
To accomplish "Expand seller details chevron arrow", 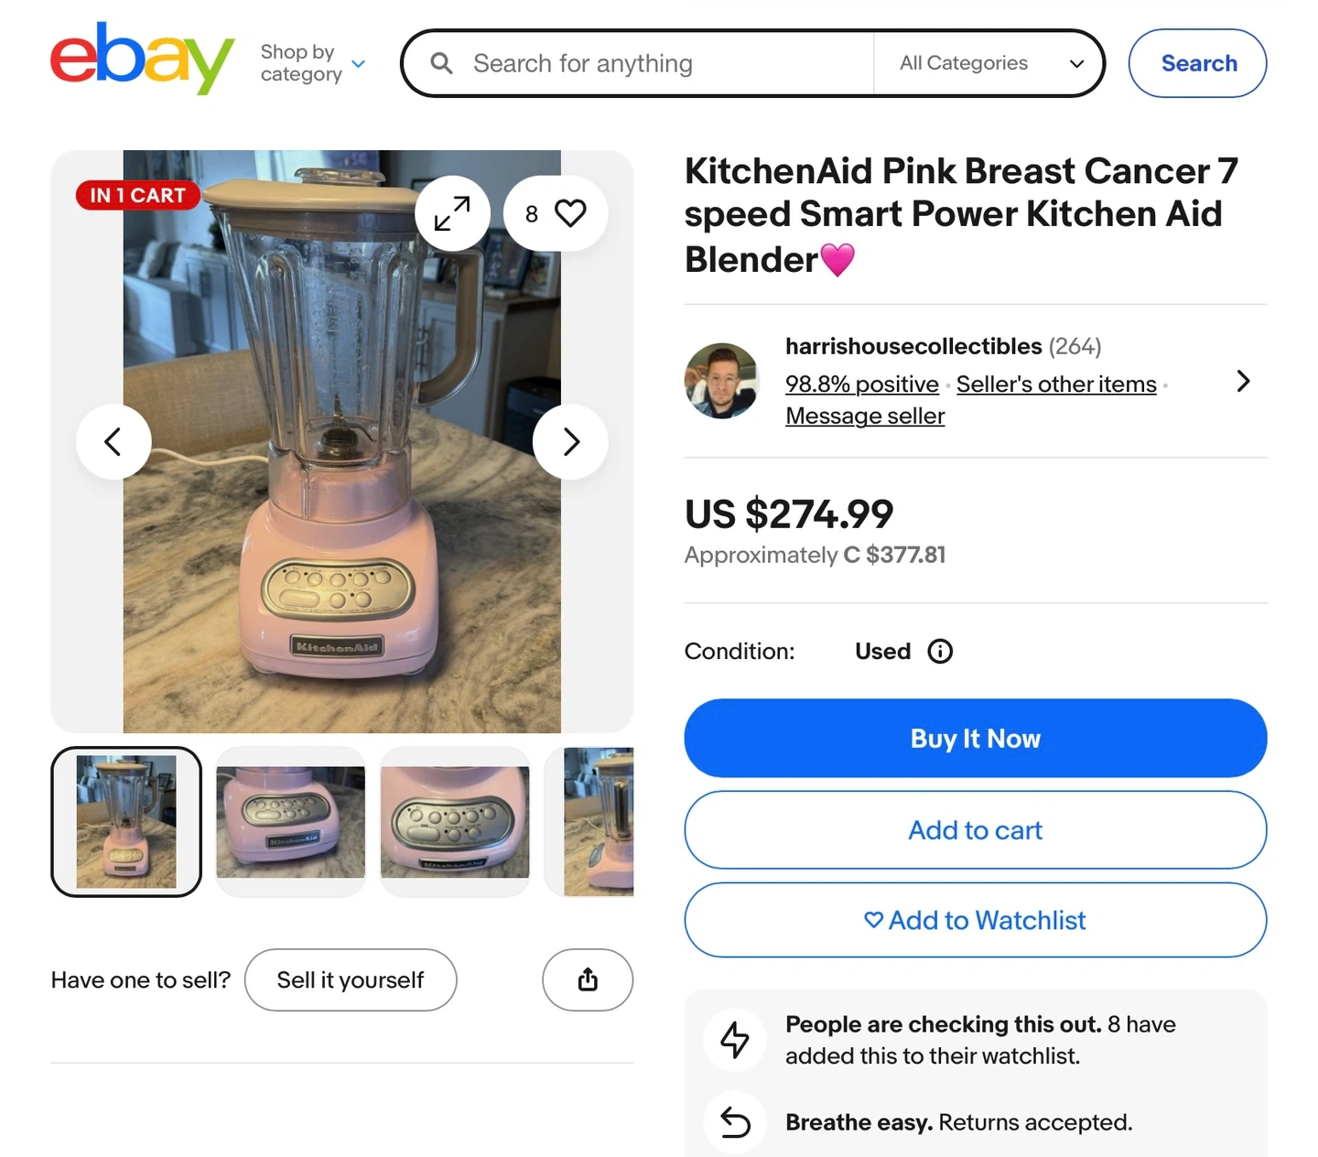I will [x=1243, y=381].
